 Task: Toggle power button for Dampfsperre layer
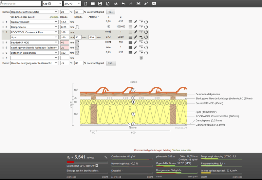coord(146,27)
